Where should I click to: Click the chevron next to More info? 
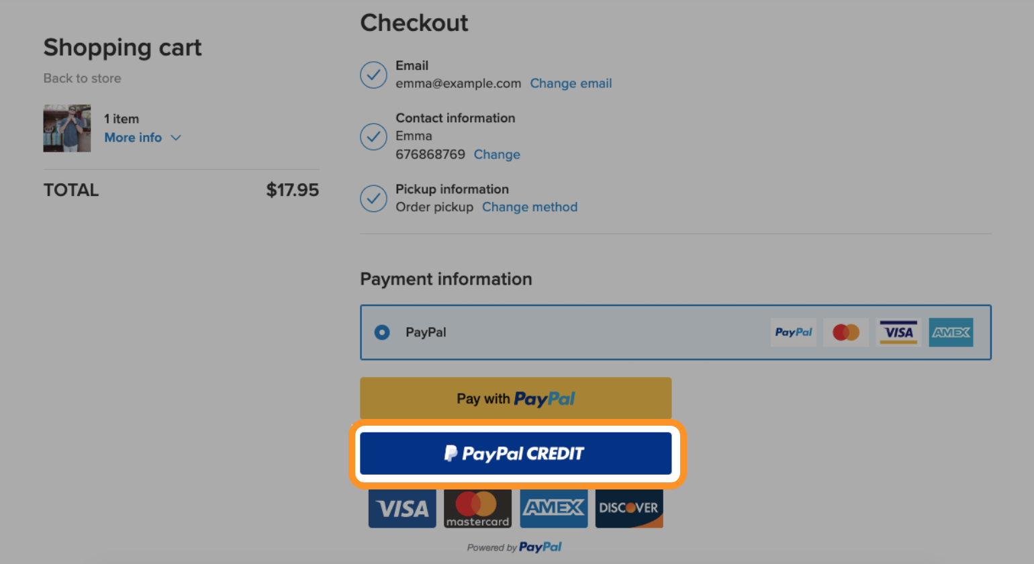[x=176, y=138]
